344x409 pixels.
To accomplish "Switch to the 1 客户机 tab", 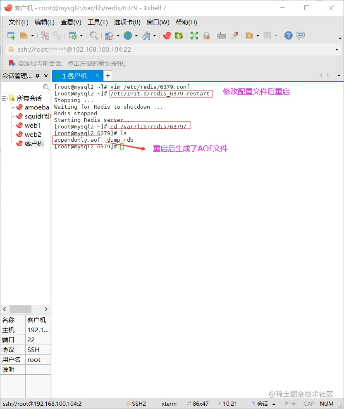I will point(75,76).
